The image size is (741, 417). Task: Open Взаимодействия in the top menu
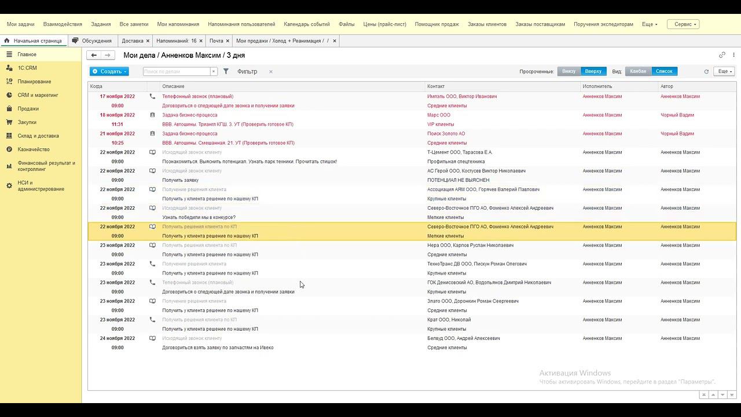(x=63, y=24)
